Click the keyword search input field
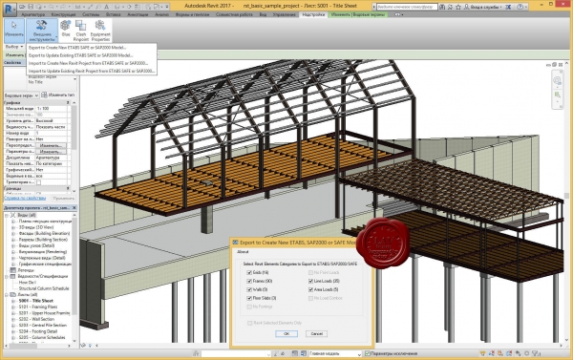 click(407, 7)
